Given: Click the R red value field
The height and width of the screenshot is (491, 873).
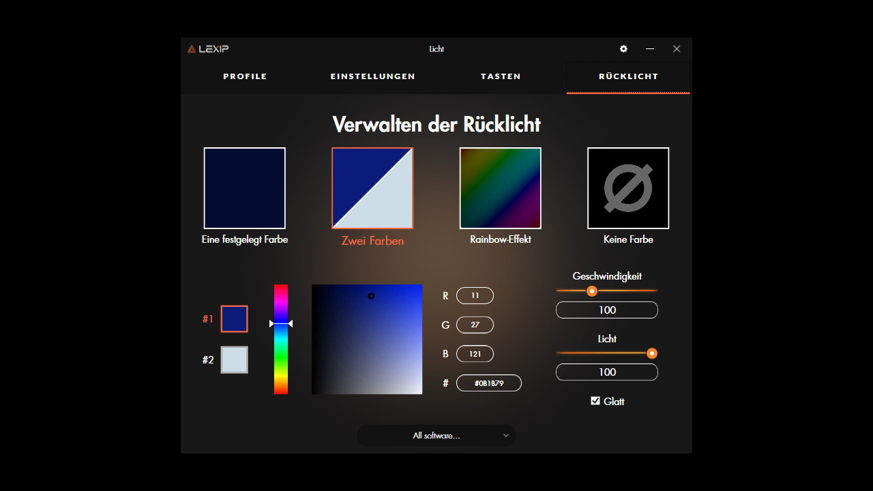Looking at the screenshot, I should point(475,296).
